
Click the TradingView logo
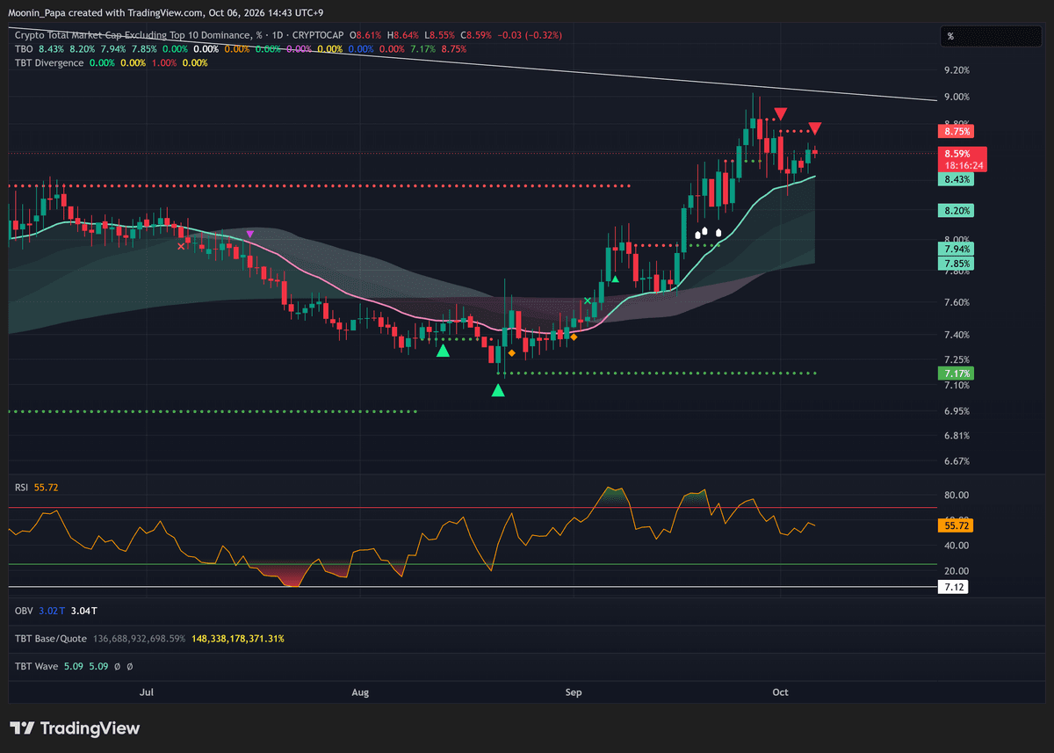[75, 728]
